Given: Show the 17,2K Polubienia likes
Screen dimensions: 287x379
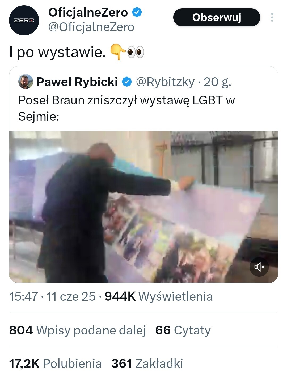Looking at the screenshot, I should [x=55, y=364].
